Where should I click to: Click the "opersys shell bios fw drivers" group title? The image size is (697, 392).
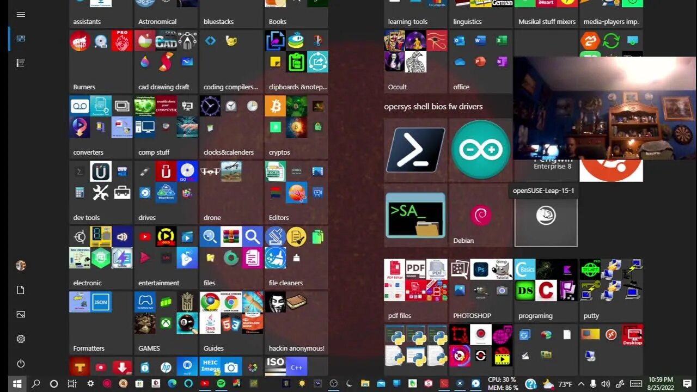[x=433, y=107]
